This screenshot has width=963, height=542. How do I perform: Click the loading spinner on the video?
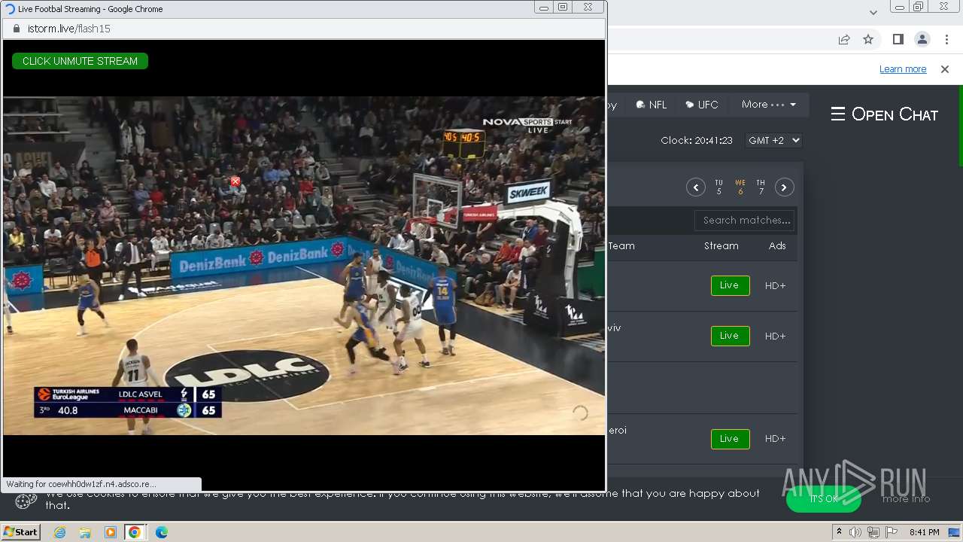pyautogui.click(x=580, y=413)
